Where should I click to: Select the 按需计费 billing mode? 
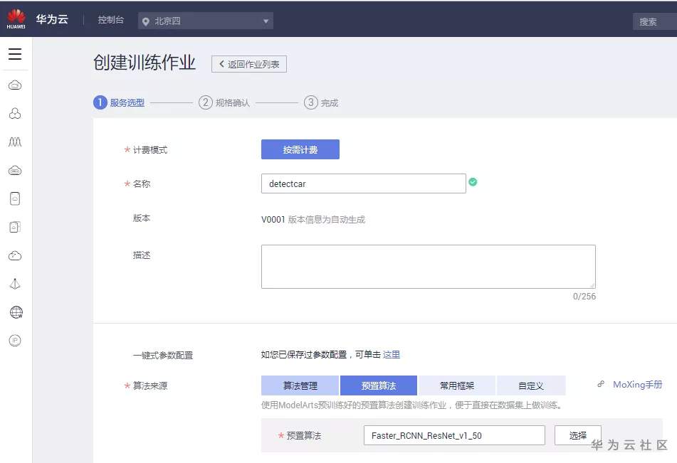pos(300,149)
